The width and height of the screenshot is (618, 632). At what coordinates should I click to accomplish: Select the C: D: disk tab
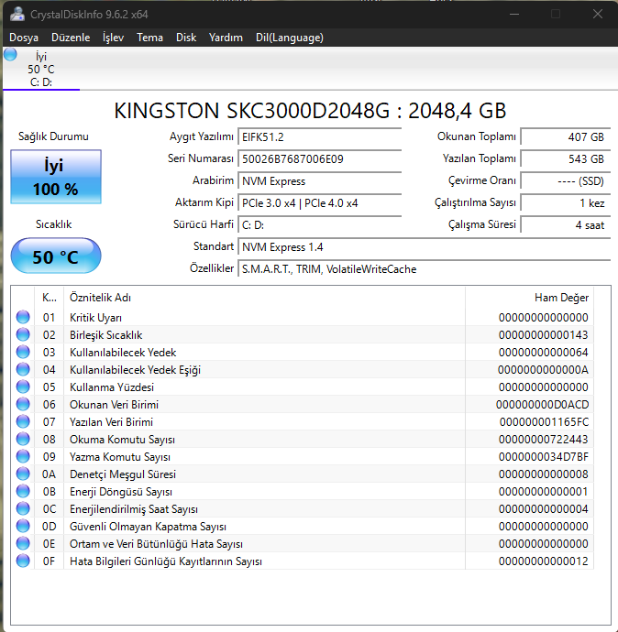(41, 70)
